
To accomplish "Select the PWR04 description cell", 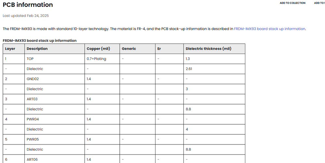I will pyautogui.click(x=55, y=119).
